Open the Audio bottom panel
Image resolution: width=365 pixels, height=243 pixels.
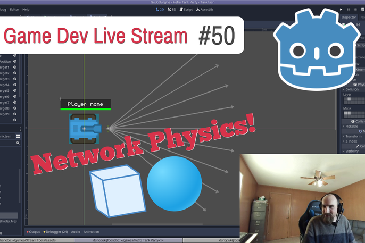click(x=76, y=232)
